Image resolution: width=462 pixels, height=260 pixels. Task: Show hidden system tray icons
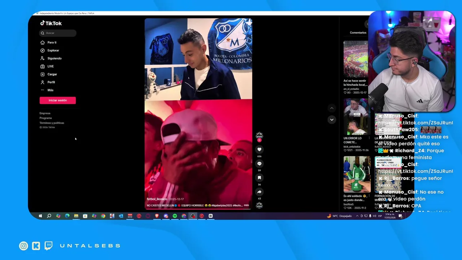[357, 216]
